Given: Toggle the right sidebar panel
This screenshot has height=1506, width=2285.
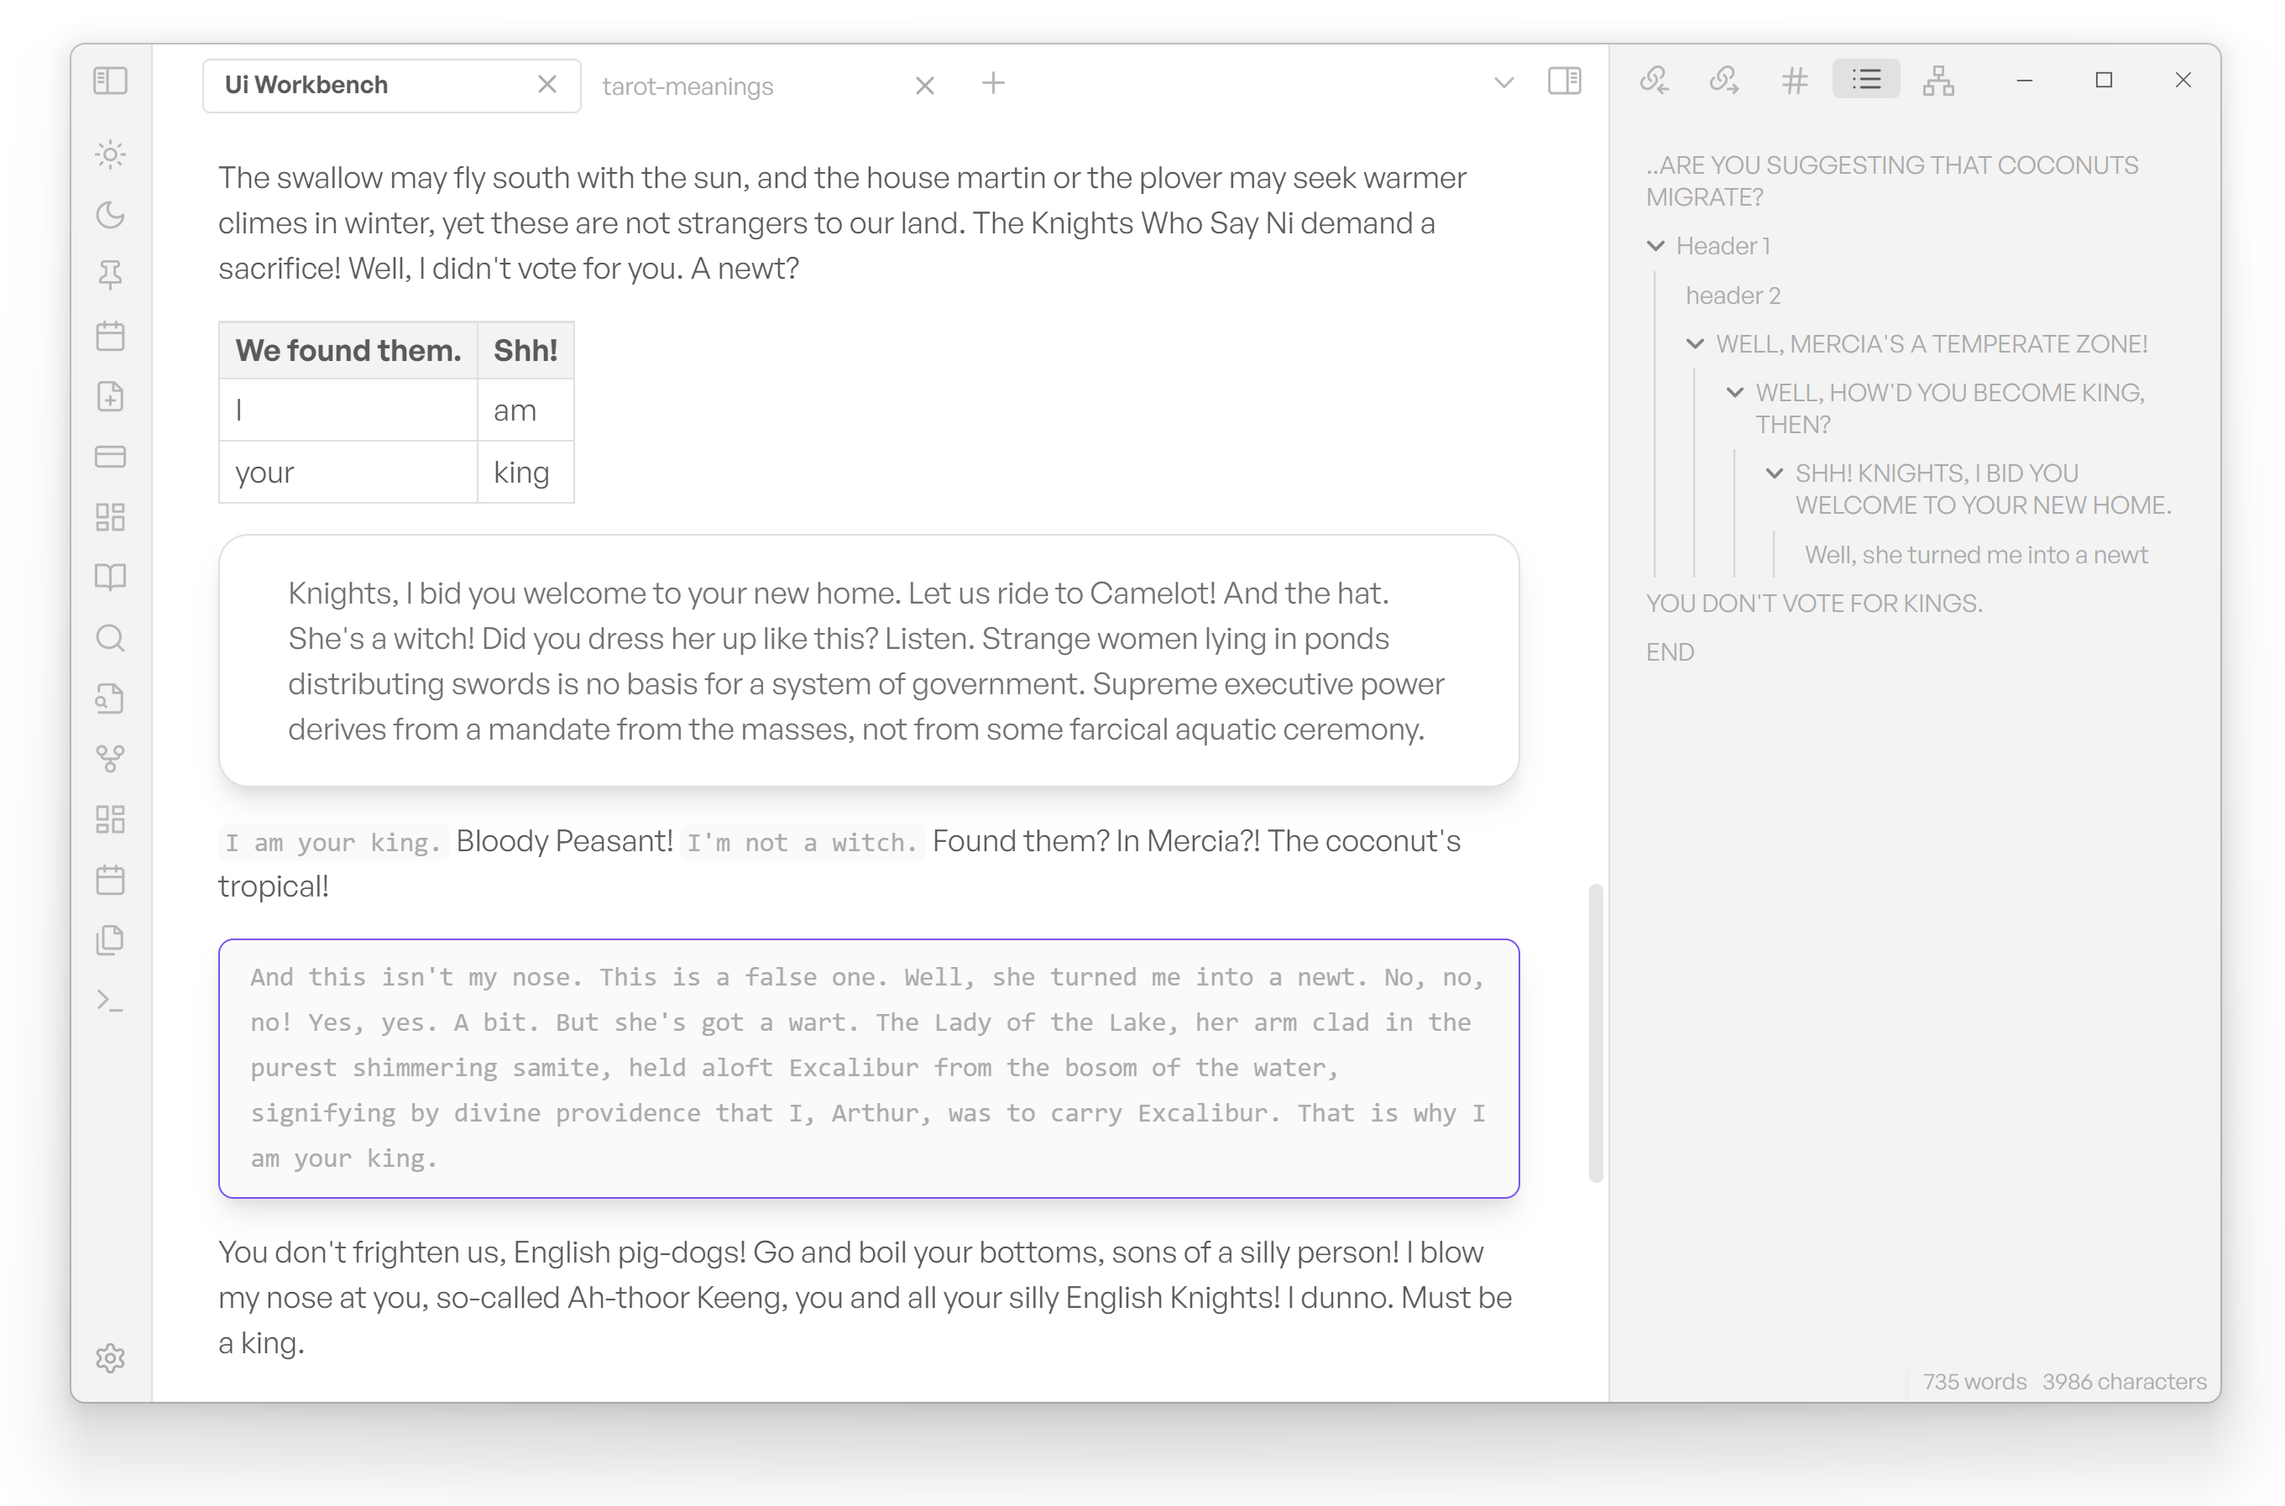Looking at the screenshot, I should [1564, 81].
